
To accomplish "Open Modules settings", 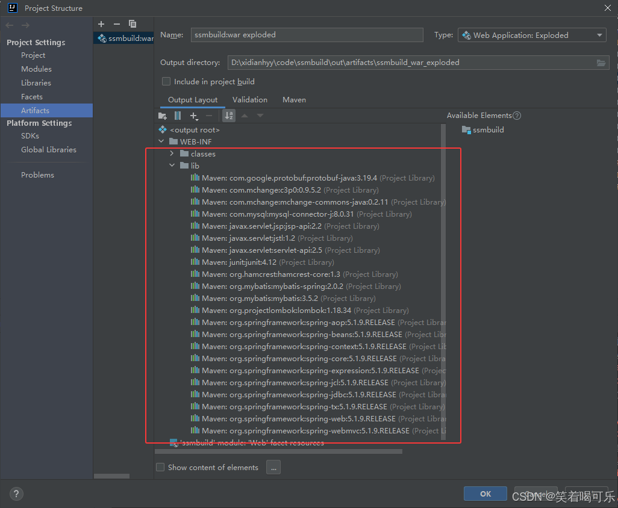I will [36, 69].
